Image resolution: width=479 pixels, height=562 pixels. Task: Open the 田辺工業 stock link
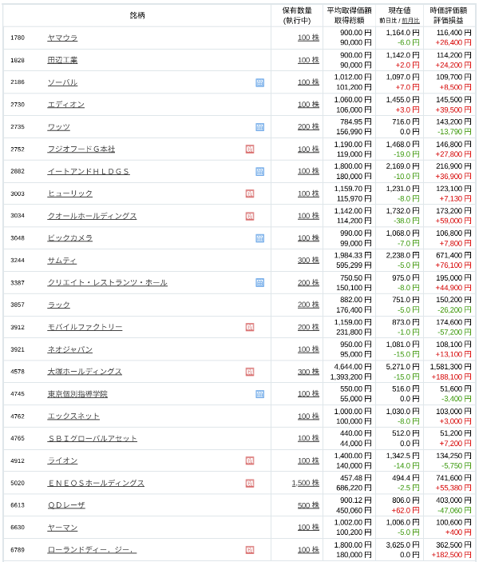tap(62, 60)
